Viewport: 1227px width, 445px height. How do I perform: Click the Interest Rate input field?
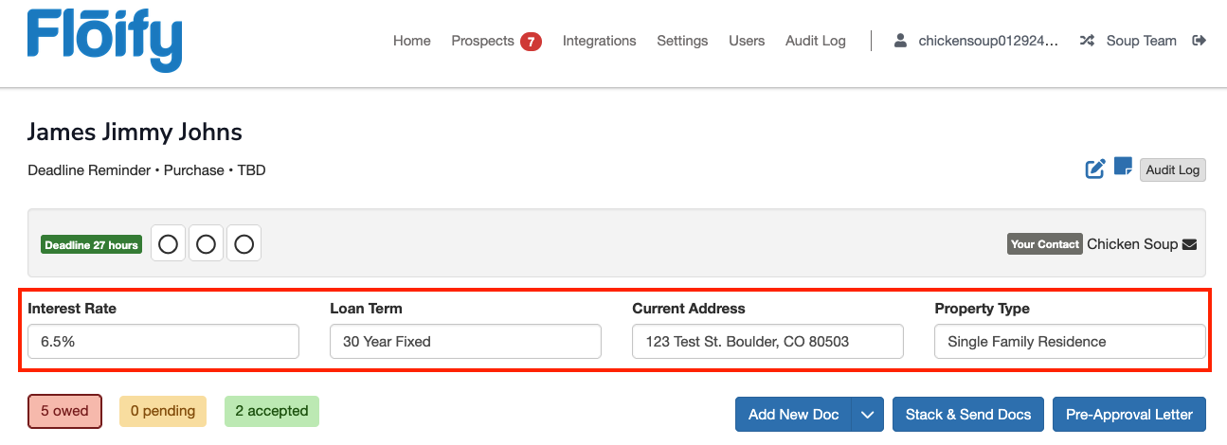(163, 342)
